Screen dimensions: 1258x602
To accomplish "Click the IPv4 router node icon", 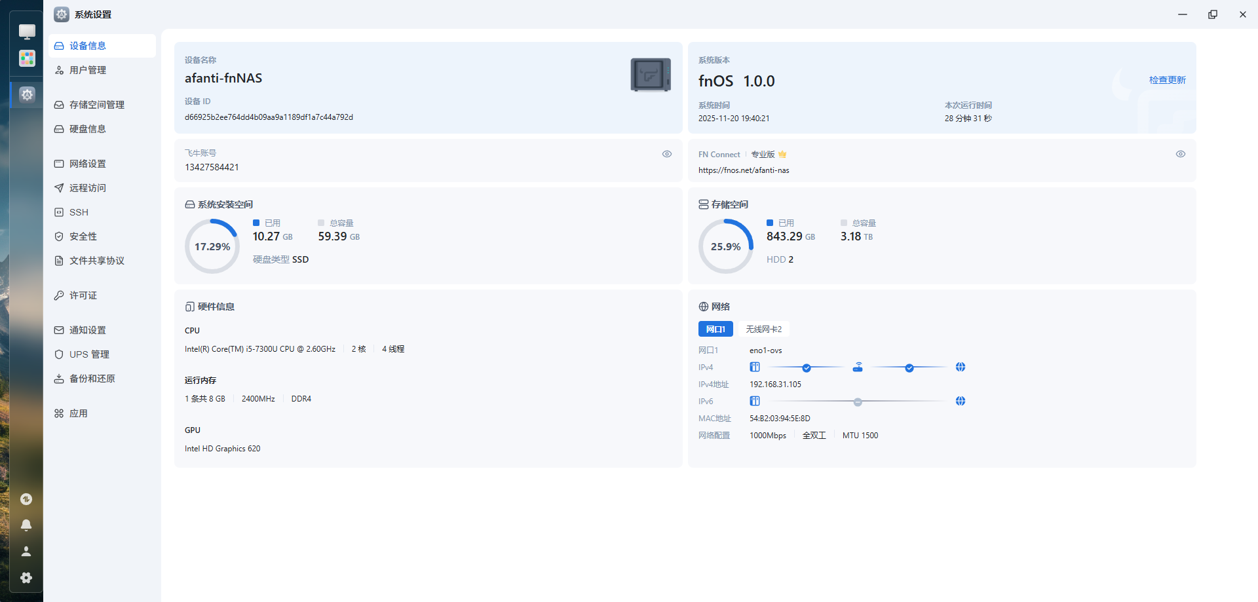I will [x=858, y=367].
